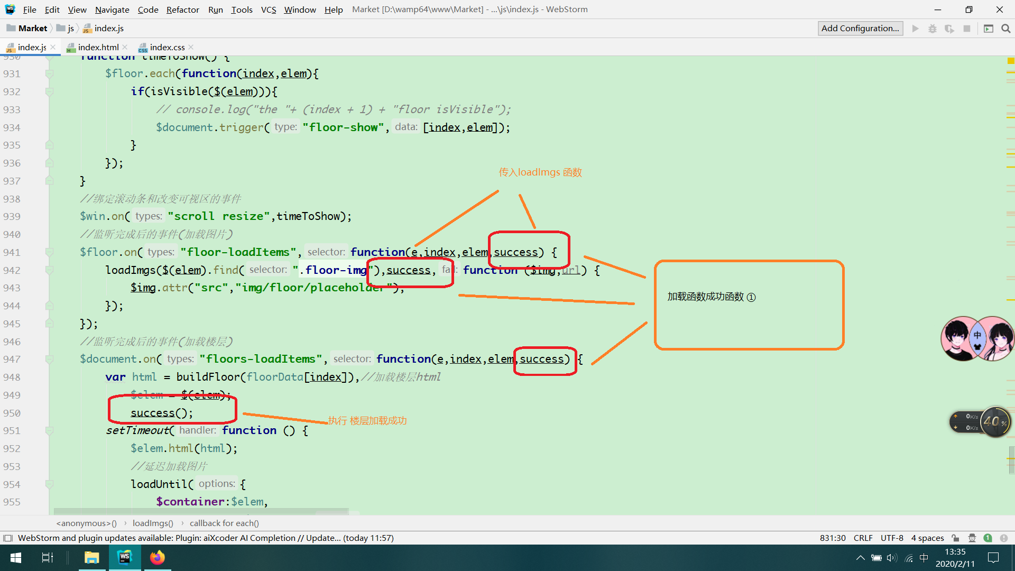
Task: Click the Run Anything terminal icon
Action: point(989,29)
